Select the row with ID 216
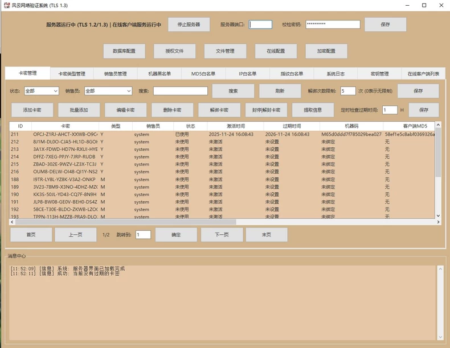This screenshot has width=450, height=348. 222,172
